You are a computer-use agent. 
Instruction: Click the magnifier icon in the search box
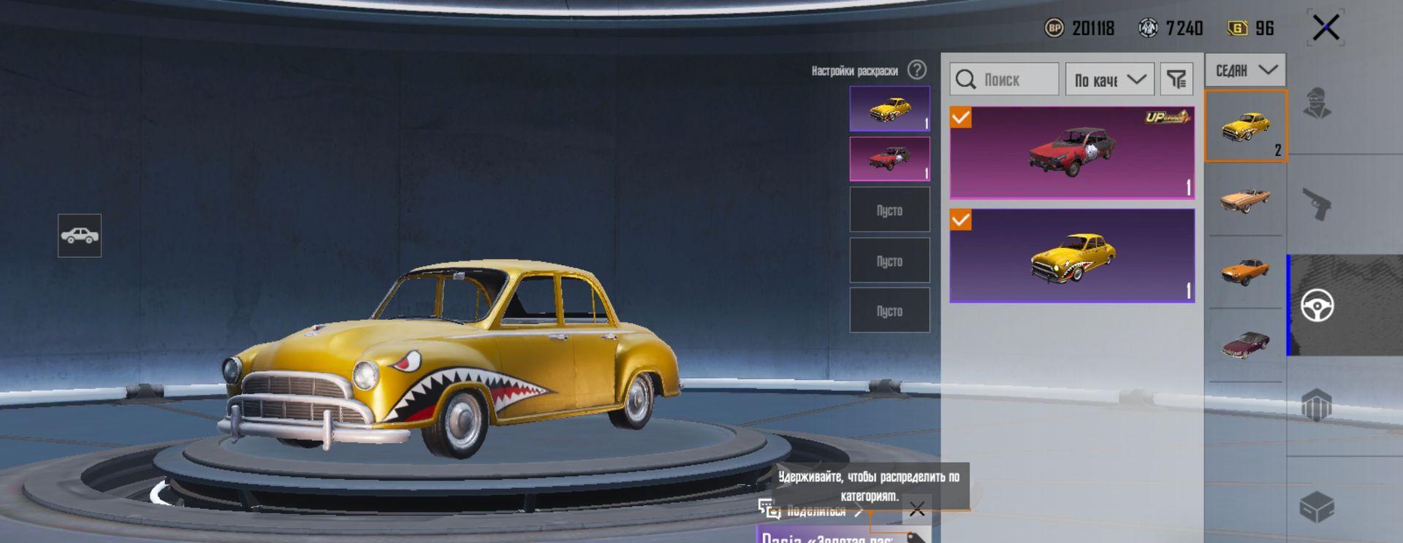point(965,80)
